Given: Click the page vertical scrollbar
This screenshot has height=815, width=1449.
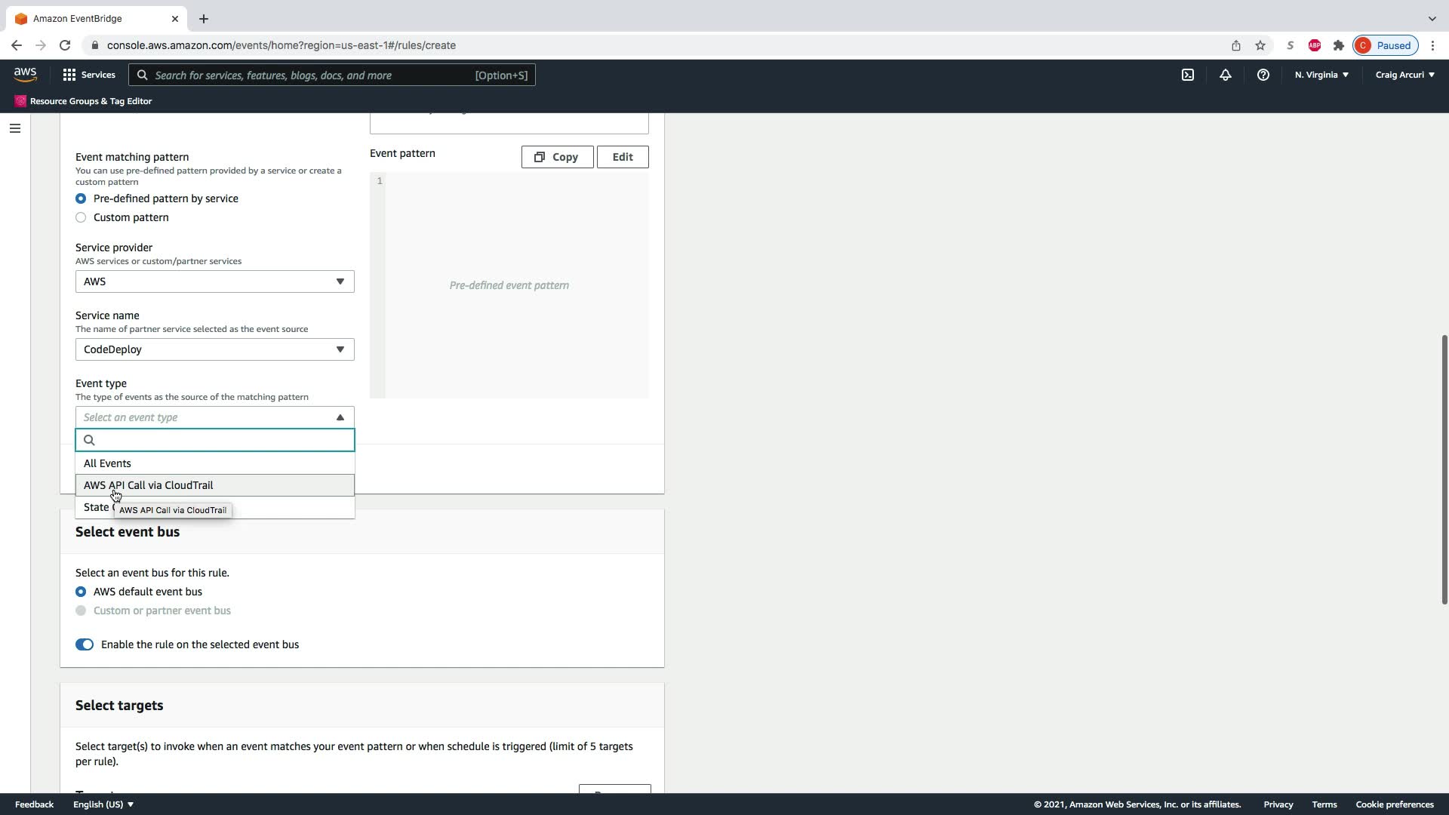Looking at the screenshot, I should point(1444,468).
